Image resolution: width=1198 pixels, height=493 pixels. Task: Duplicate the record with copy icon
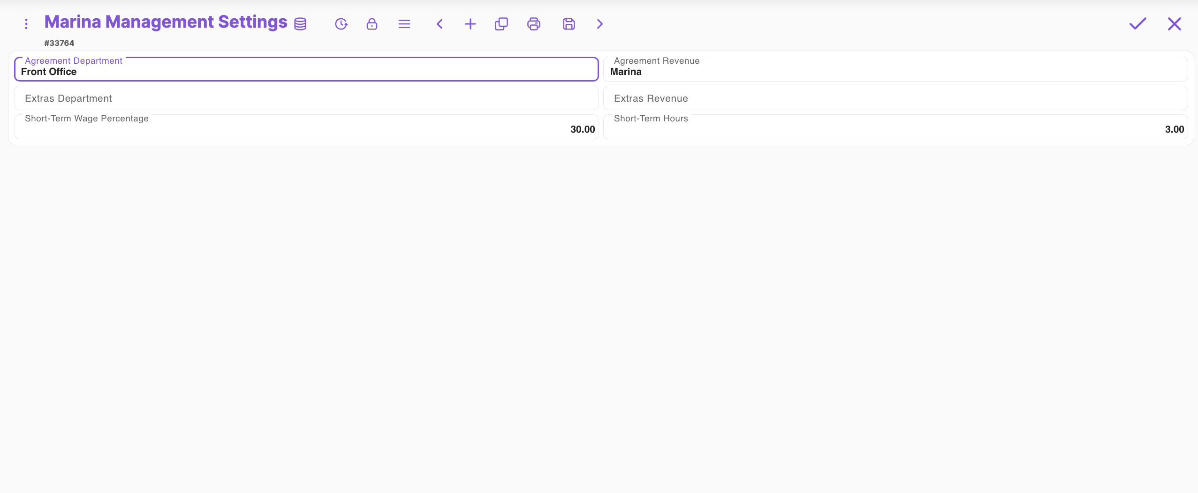[501, 24]
